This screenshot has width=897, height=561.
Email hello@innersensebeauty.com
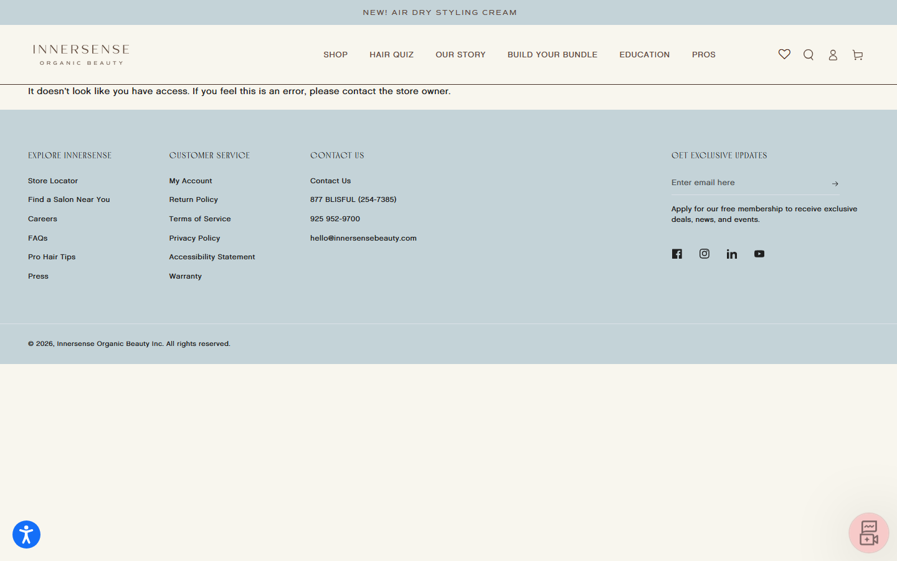(x=363, y=238)
